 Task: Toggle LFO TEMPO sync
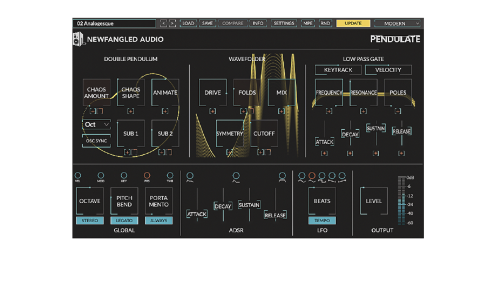(322, 220)
